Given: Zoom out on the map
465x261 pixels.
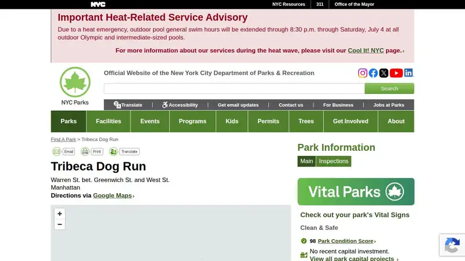Looking at the screenshot, I should tap(60, 224).
